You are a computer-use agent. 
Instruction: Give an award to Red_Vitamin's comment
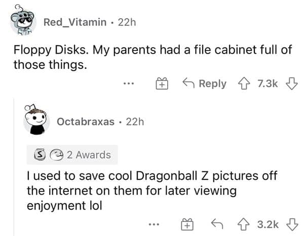(162, 84)
